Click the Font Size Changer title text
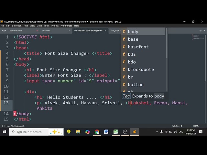The width and height of the screenshot is (207, 155). point(67,53)
